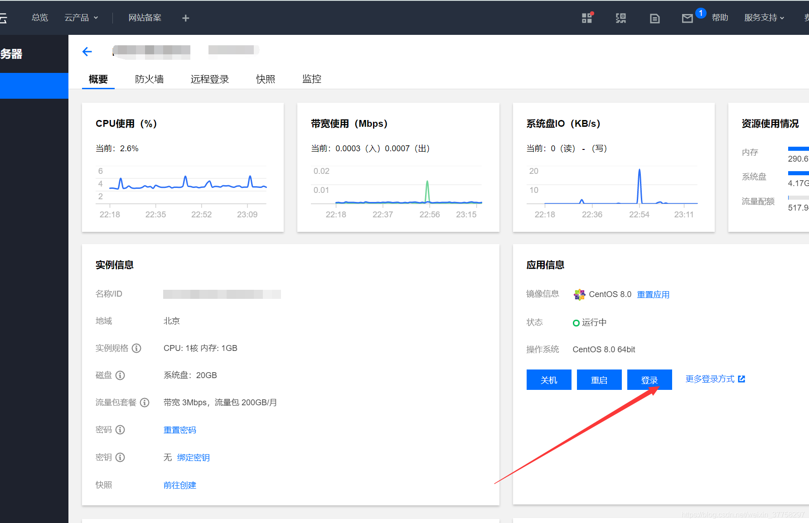Open the QR code scanner icon

[x=620, y=18]
